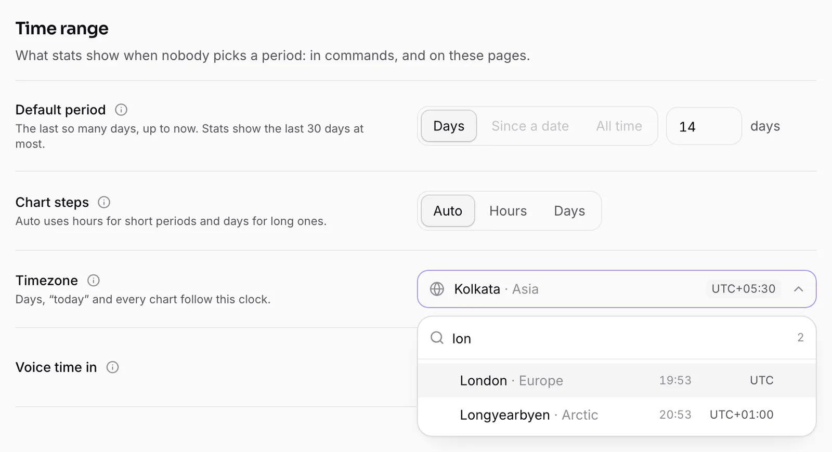Open the Default period info icon
Viewport: 832px width, 452px height.
pyautogui.click(x=121, y=110)
